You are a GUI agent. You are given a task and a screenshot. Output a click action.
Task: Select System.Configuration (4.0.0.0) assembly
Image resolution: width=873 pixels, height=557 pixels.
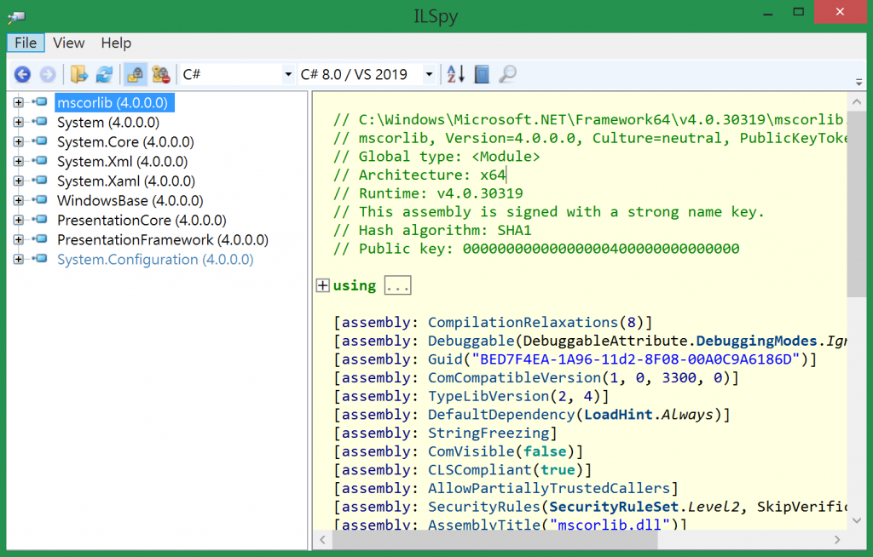pos(155,259)
